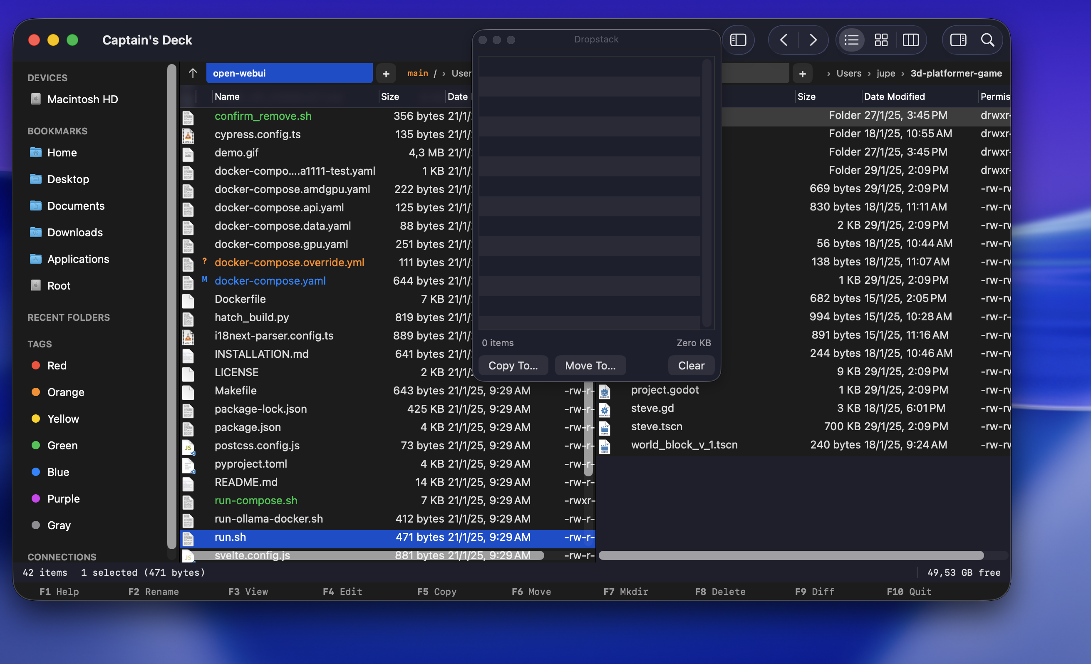This screenshot has width=1091, height=664.
Task: Open Users breadcrumb in right pane
Action: (848, 73)
